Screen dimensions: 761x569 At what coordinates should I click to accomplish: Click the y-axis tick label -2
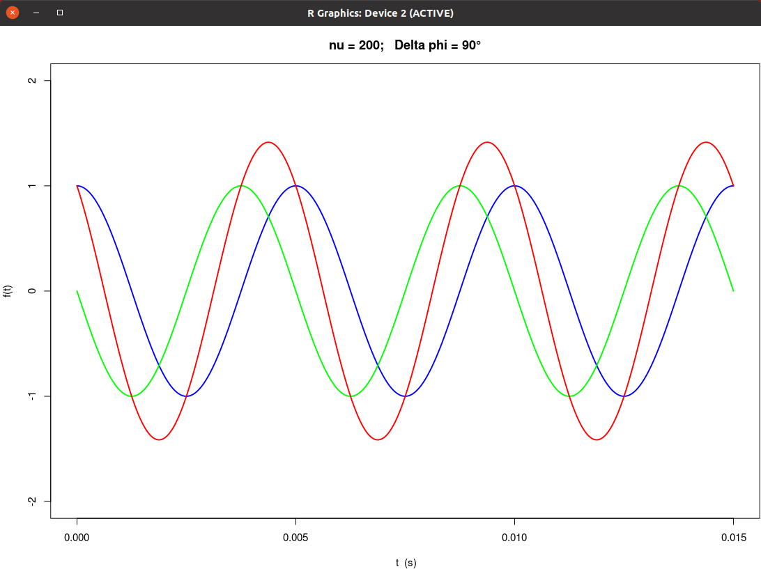(32, 501)
